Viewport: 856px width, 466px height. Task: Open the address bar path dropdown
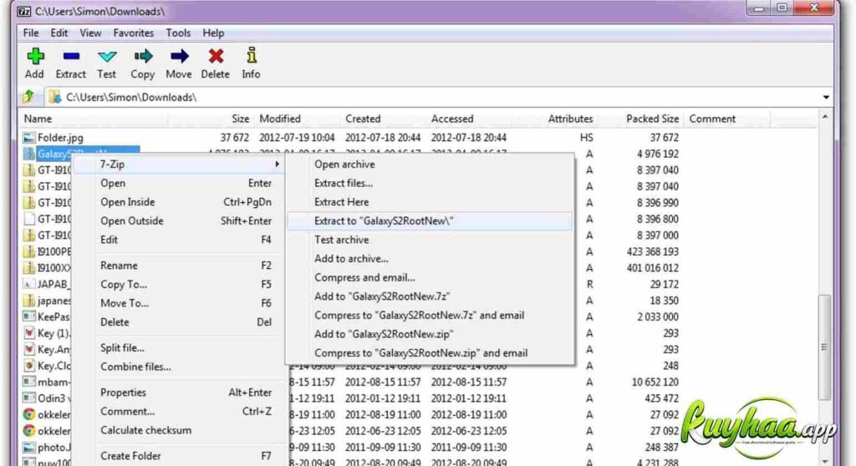pyautogui.click(x=826, y=97)
